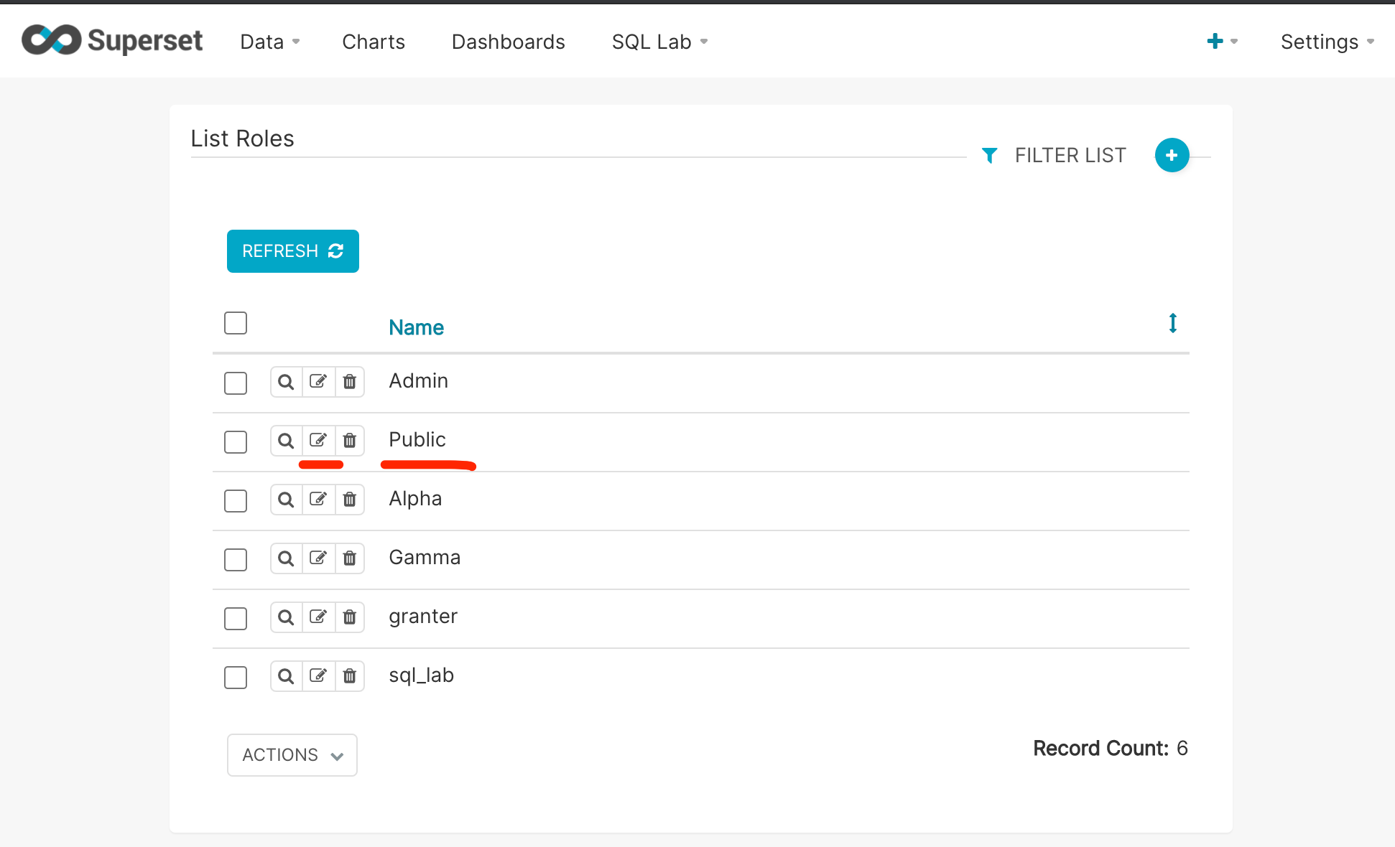1395x847 pixels.
Task: Show details of Gamma role
Action: 286,558
